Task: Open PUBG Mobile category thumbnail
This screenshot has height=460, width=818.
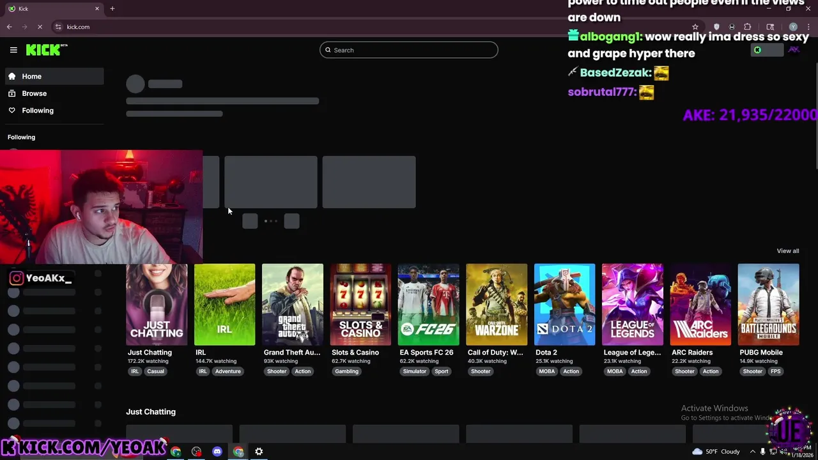Action: pos(769,305)
